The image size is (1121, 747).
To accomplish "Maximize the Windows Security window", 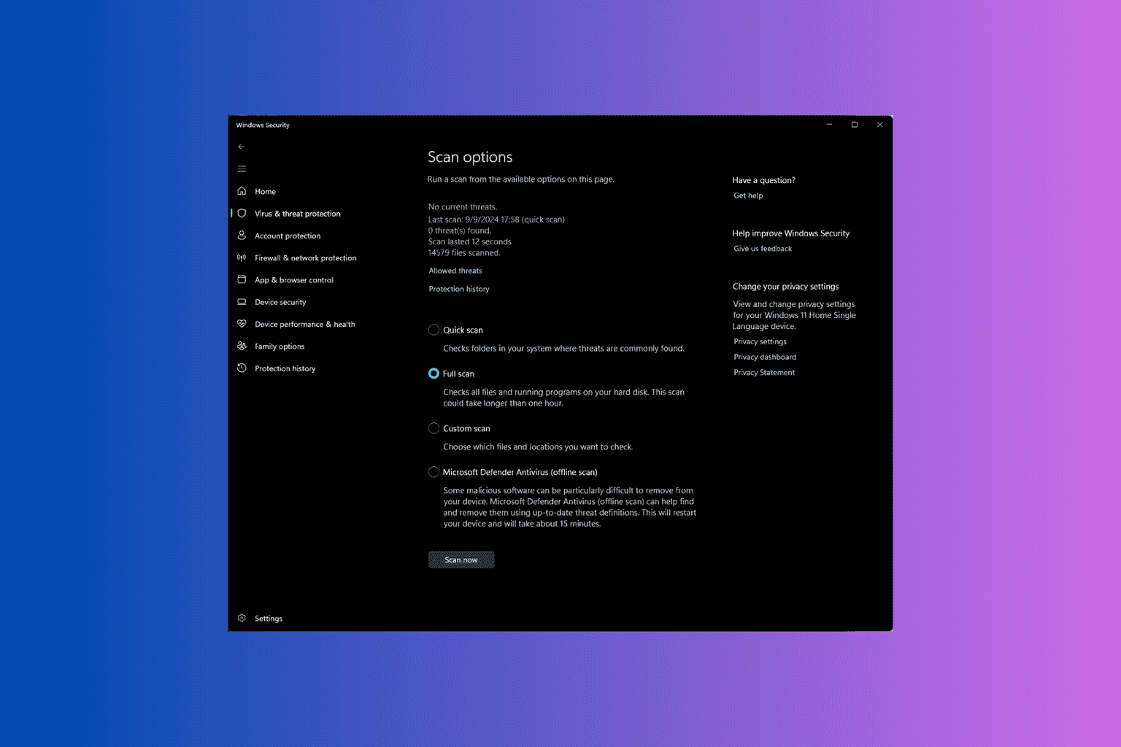I will coord(855,125).
